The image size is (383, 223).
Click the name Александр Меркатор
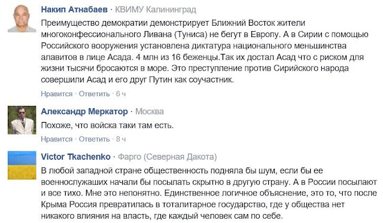84,111
